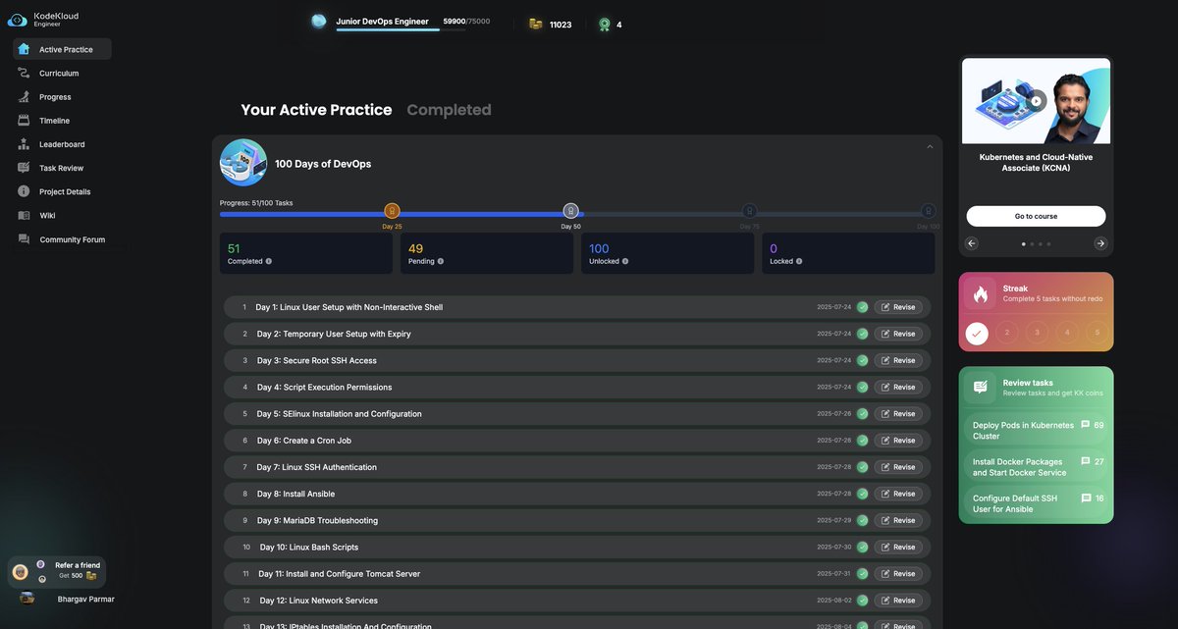The image size is (1178, 629).
Task: Open Task Review from the sidebar
Action: [23, 167]
